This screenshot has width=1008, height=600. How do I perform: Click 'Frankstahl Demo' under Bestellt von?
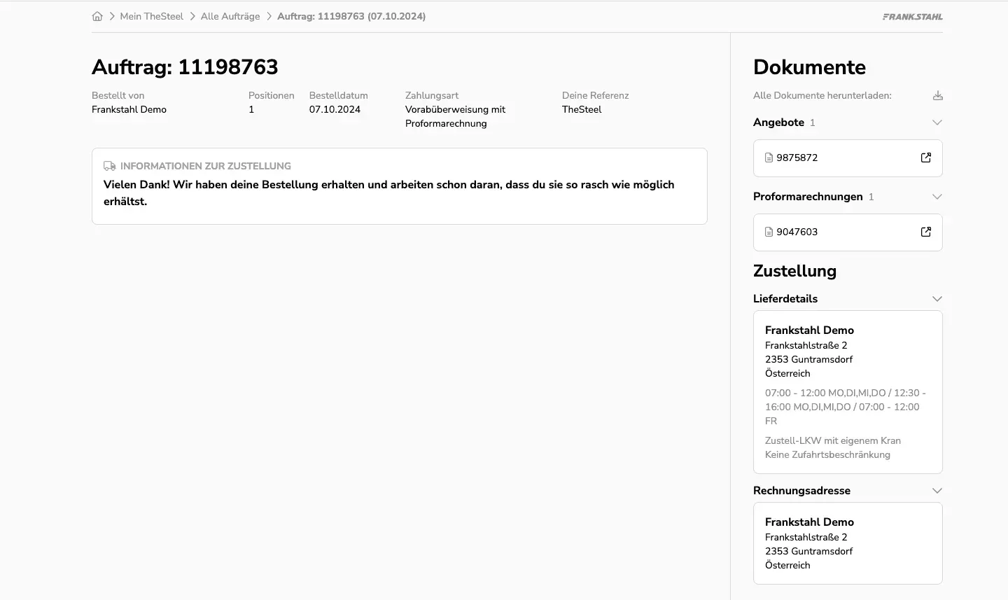pos(129,109)
